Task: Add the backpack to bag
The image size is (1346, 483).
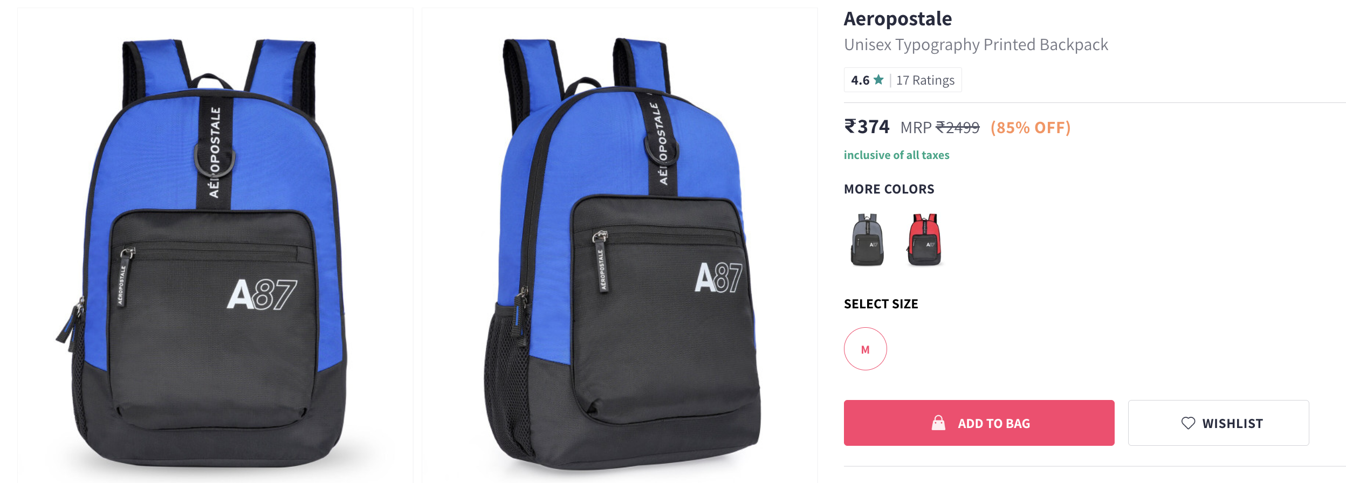Action: pyautogui.click(x=979, y=423)
